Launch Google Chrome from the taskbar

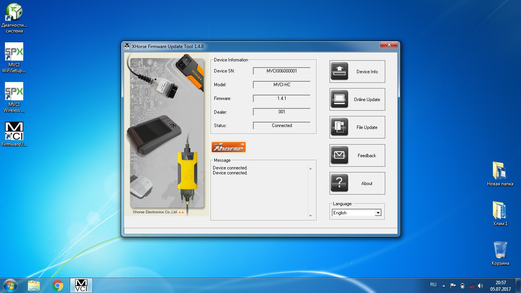[58, 285]
